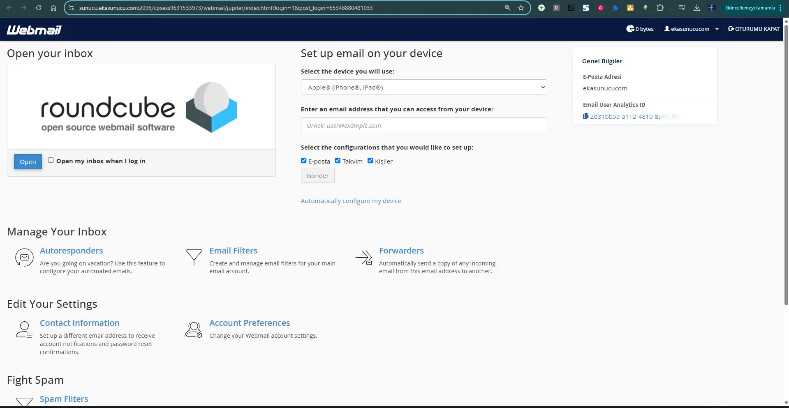The height and width of the screenshot is (408, 789).
Task: Focus the email address input field
Action: point(423,125)
